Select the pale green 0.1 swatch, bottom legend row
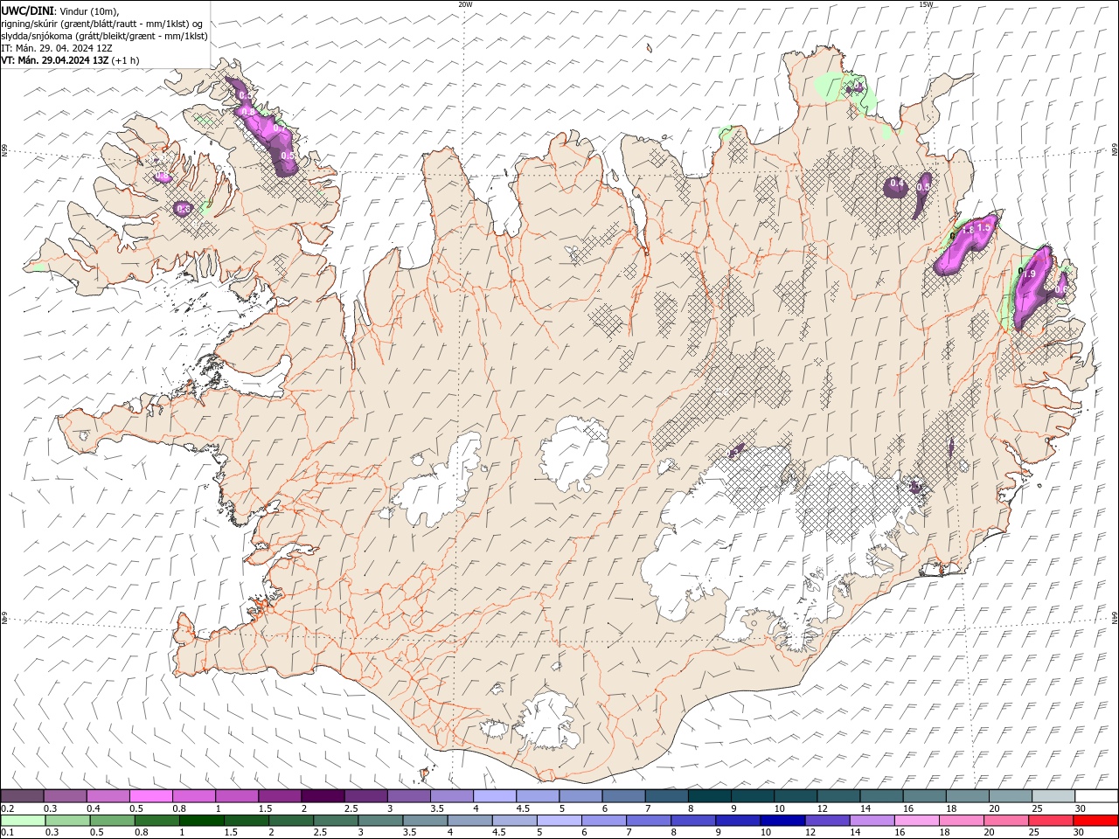Screen dimensions: 1119x839 point(24,820)
